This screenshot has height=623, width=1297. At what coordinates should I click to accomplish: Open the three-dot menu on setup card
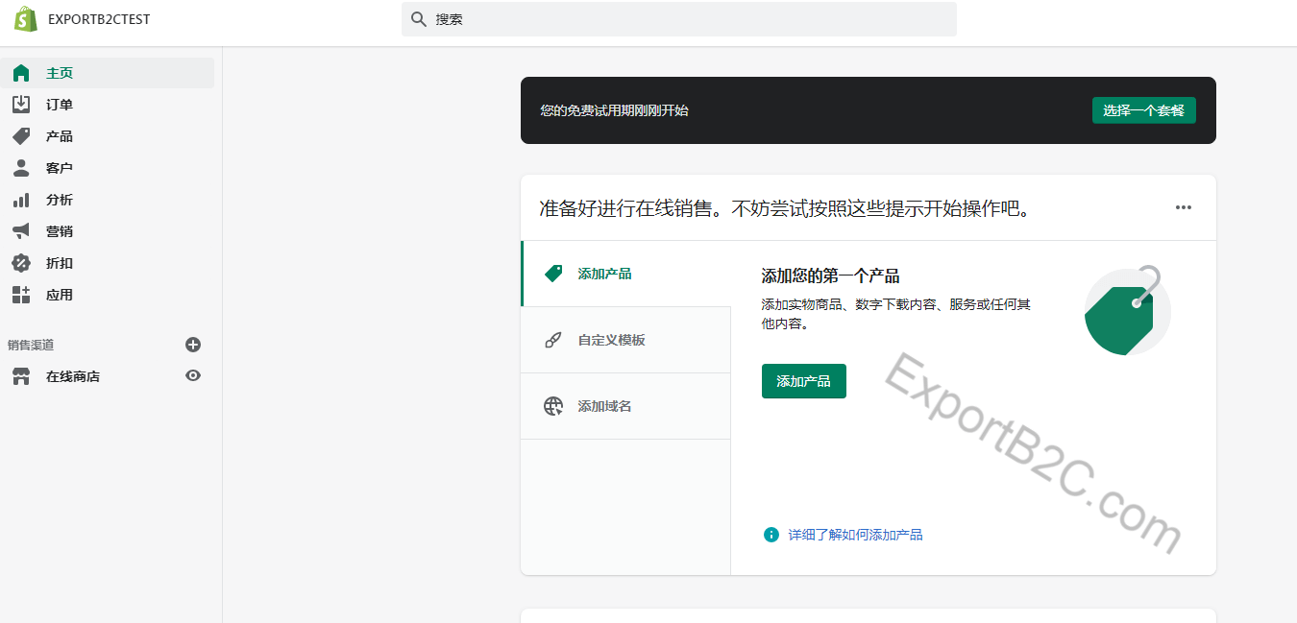(x=1183, y=207)
